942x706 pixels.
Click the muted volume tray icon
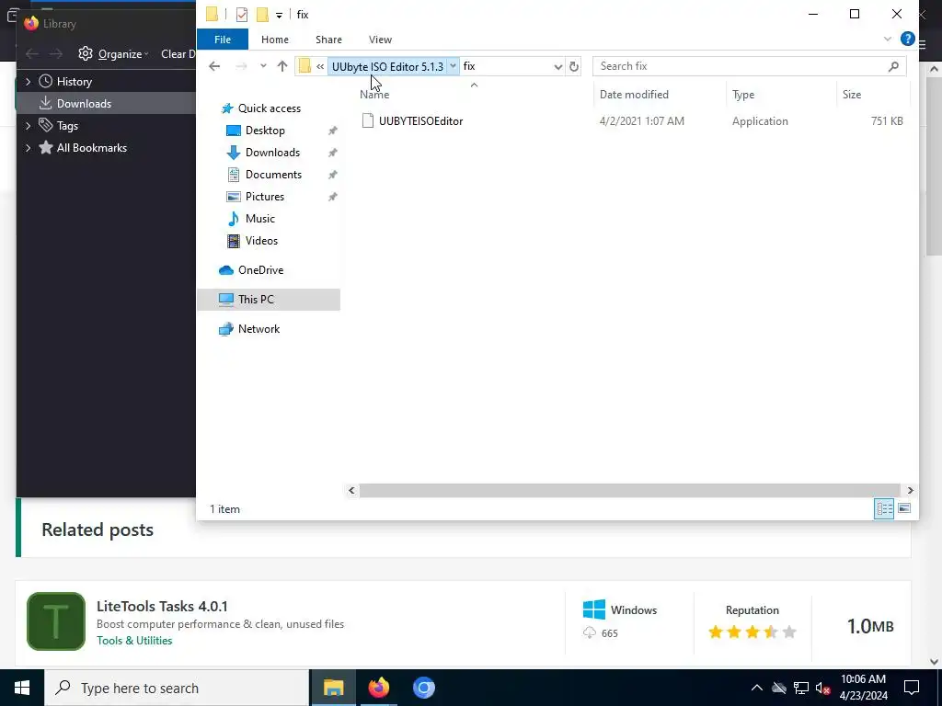click(x=823, y=688)
